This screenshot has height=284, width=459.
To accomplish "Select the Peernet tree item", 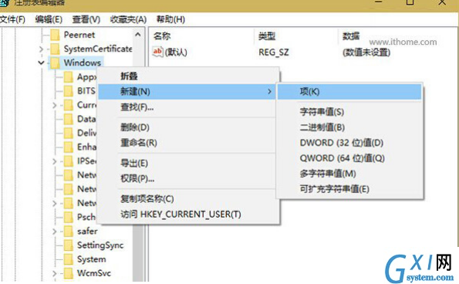I will pos(79,35).
